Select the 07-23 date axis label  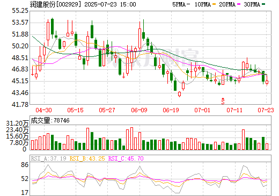(266, 110)
